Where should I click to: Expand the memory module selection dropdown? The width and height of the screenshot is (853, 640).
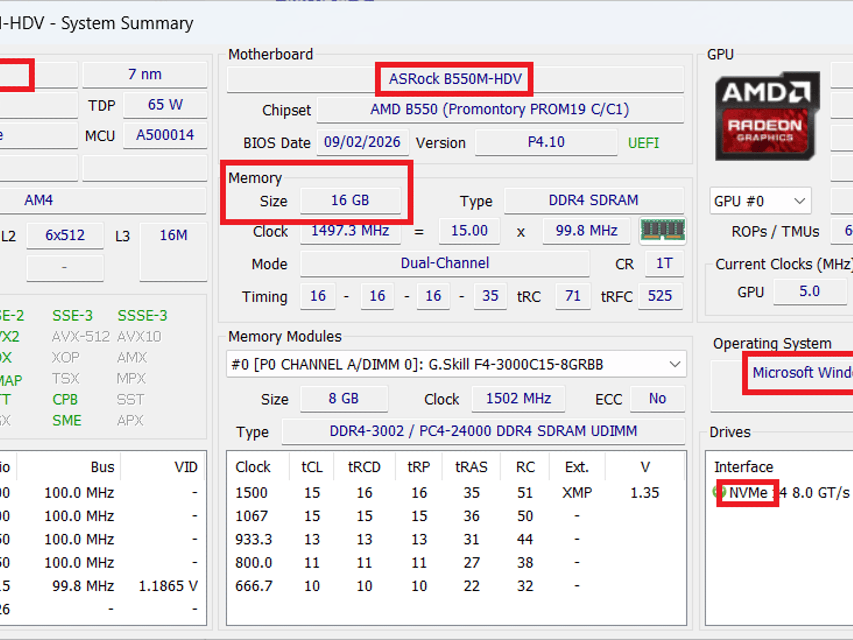click(456, 364)
